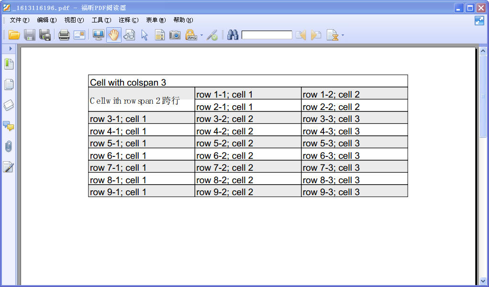This screenshot has width=489, height=287.
Task: Open the Bookmarks panel in the sidebar
Action: click(9, 64)
